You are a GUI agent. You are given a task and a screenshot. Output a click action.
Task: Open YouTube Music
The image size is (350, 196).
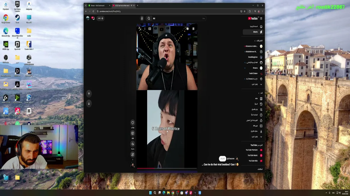pos(253,155)
